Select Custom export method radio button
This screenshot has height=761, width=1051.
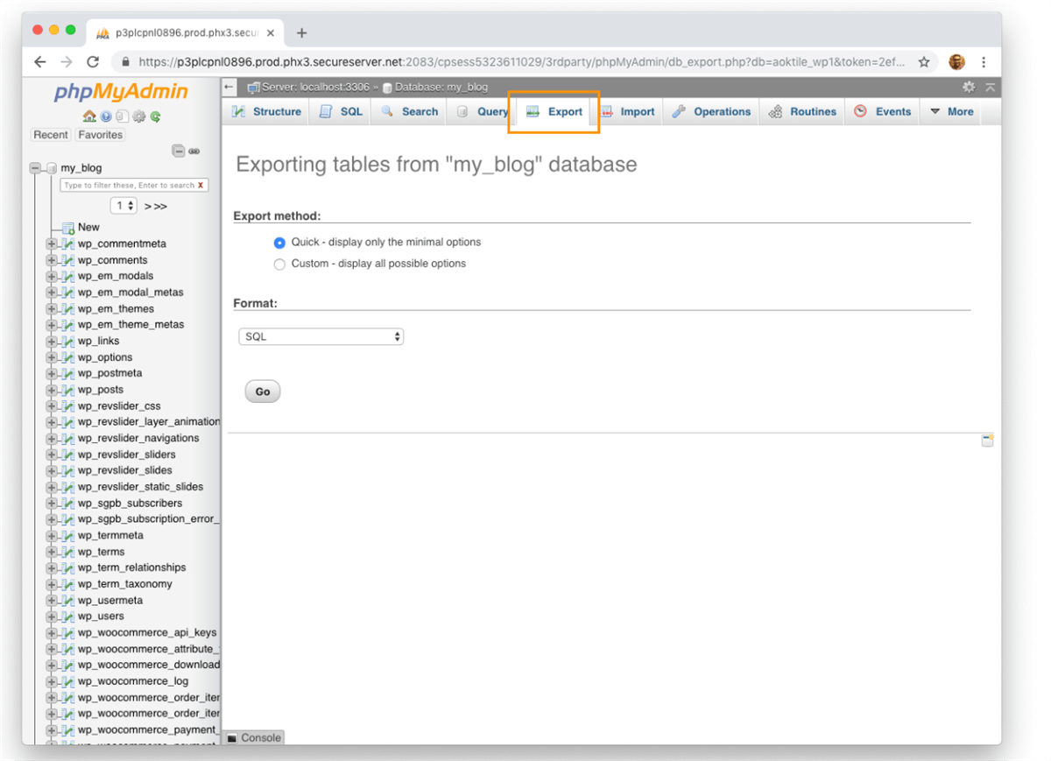tap(279, 264)
